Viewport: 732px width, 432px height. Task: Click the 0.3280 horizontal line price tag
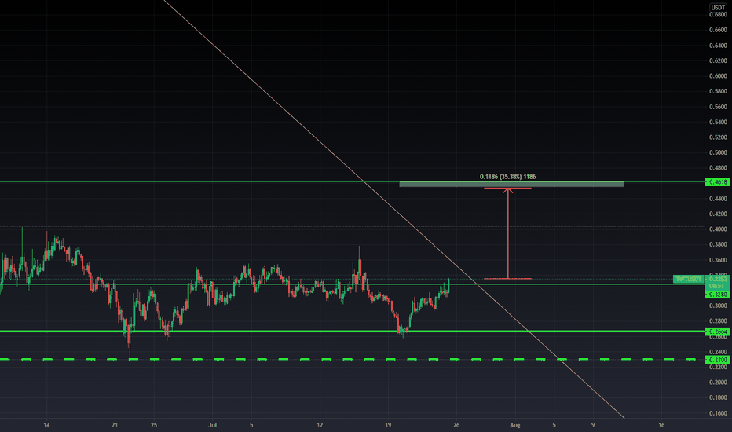[x=718, y=295]
